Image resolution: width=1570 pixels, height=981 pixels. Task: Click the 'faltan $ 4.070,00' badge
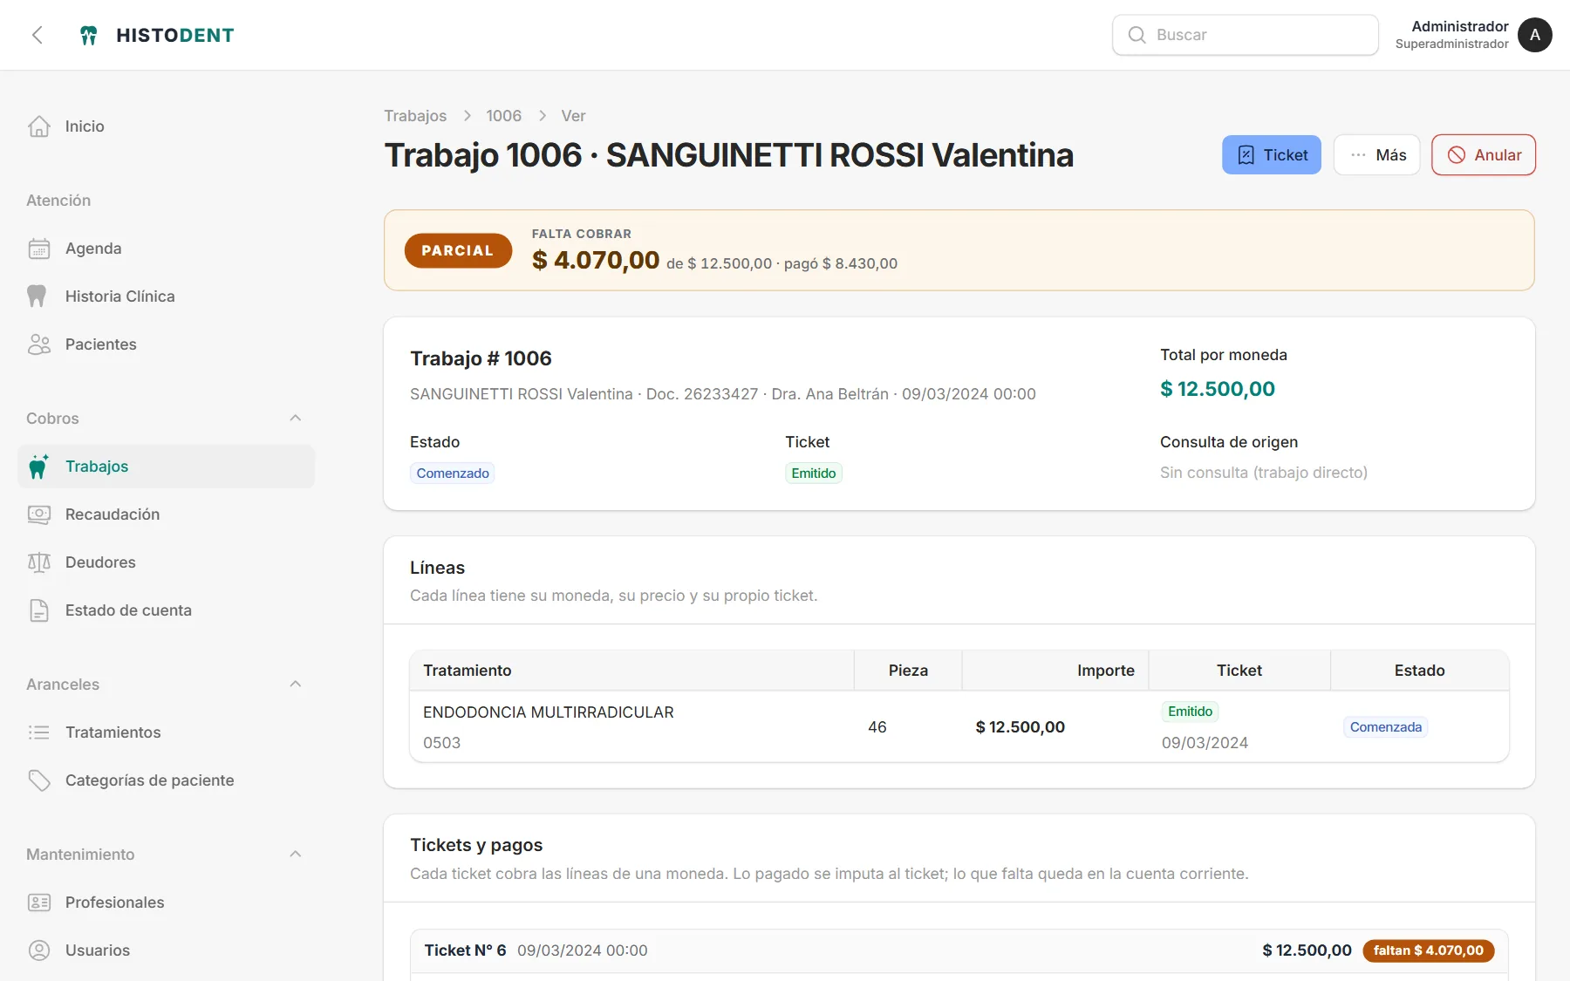(1429, 950)
